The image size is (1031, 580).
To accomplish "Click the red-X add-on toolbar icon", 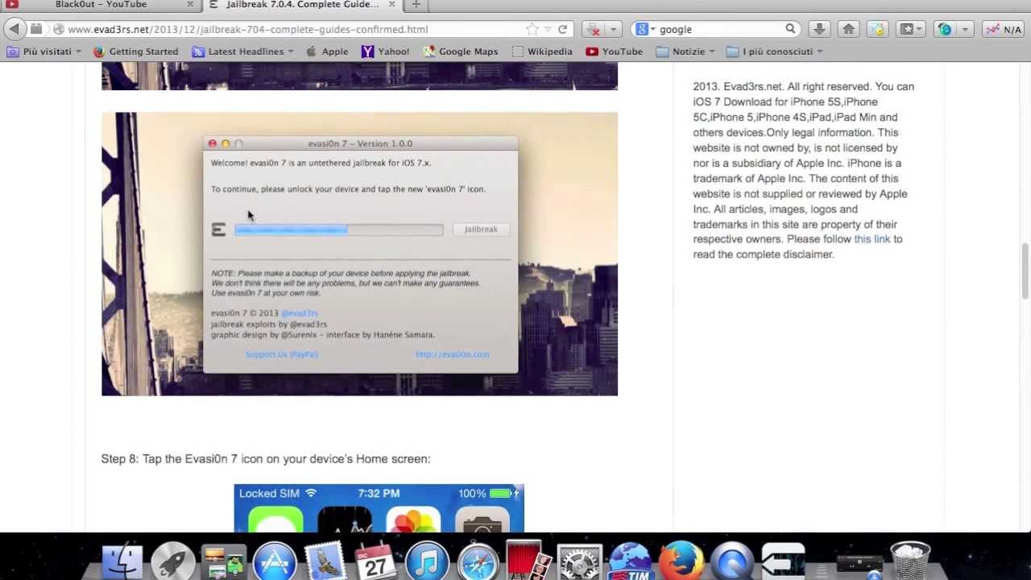I will pyautogui.click(x=594, y=29).
